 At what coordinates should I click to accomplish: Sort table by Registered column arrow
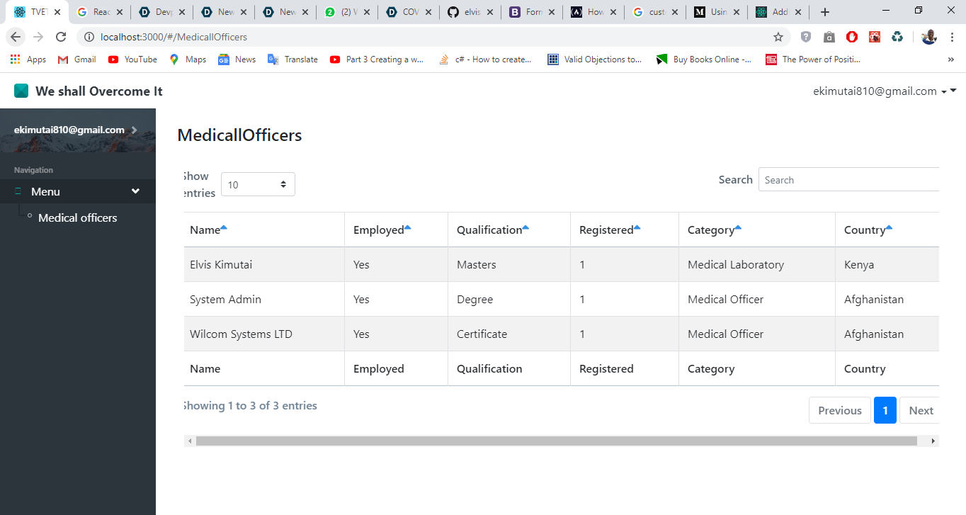tap(637, 227)
